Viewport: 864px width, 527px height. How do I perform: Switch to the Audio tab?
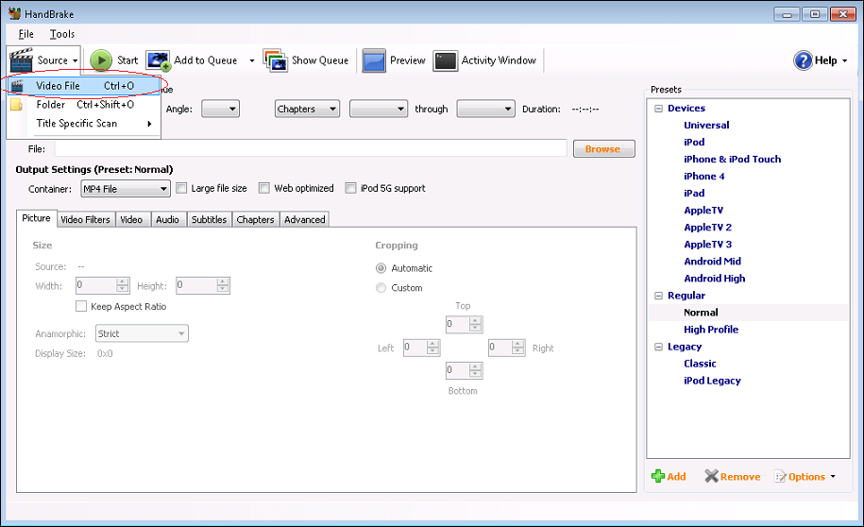(x=167, y=219)
